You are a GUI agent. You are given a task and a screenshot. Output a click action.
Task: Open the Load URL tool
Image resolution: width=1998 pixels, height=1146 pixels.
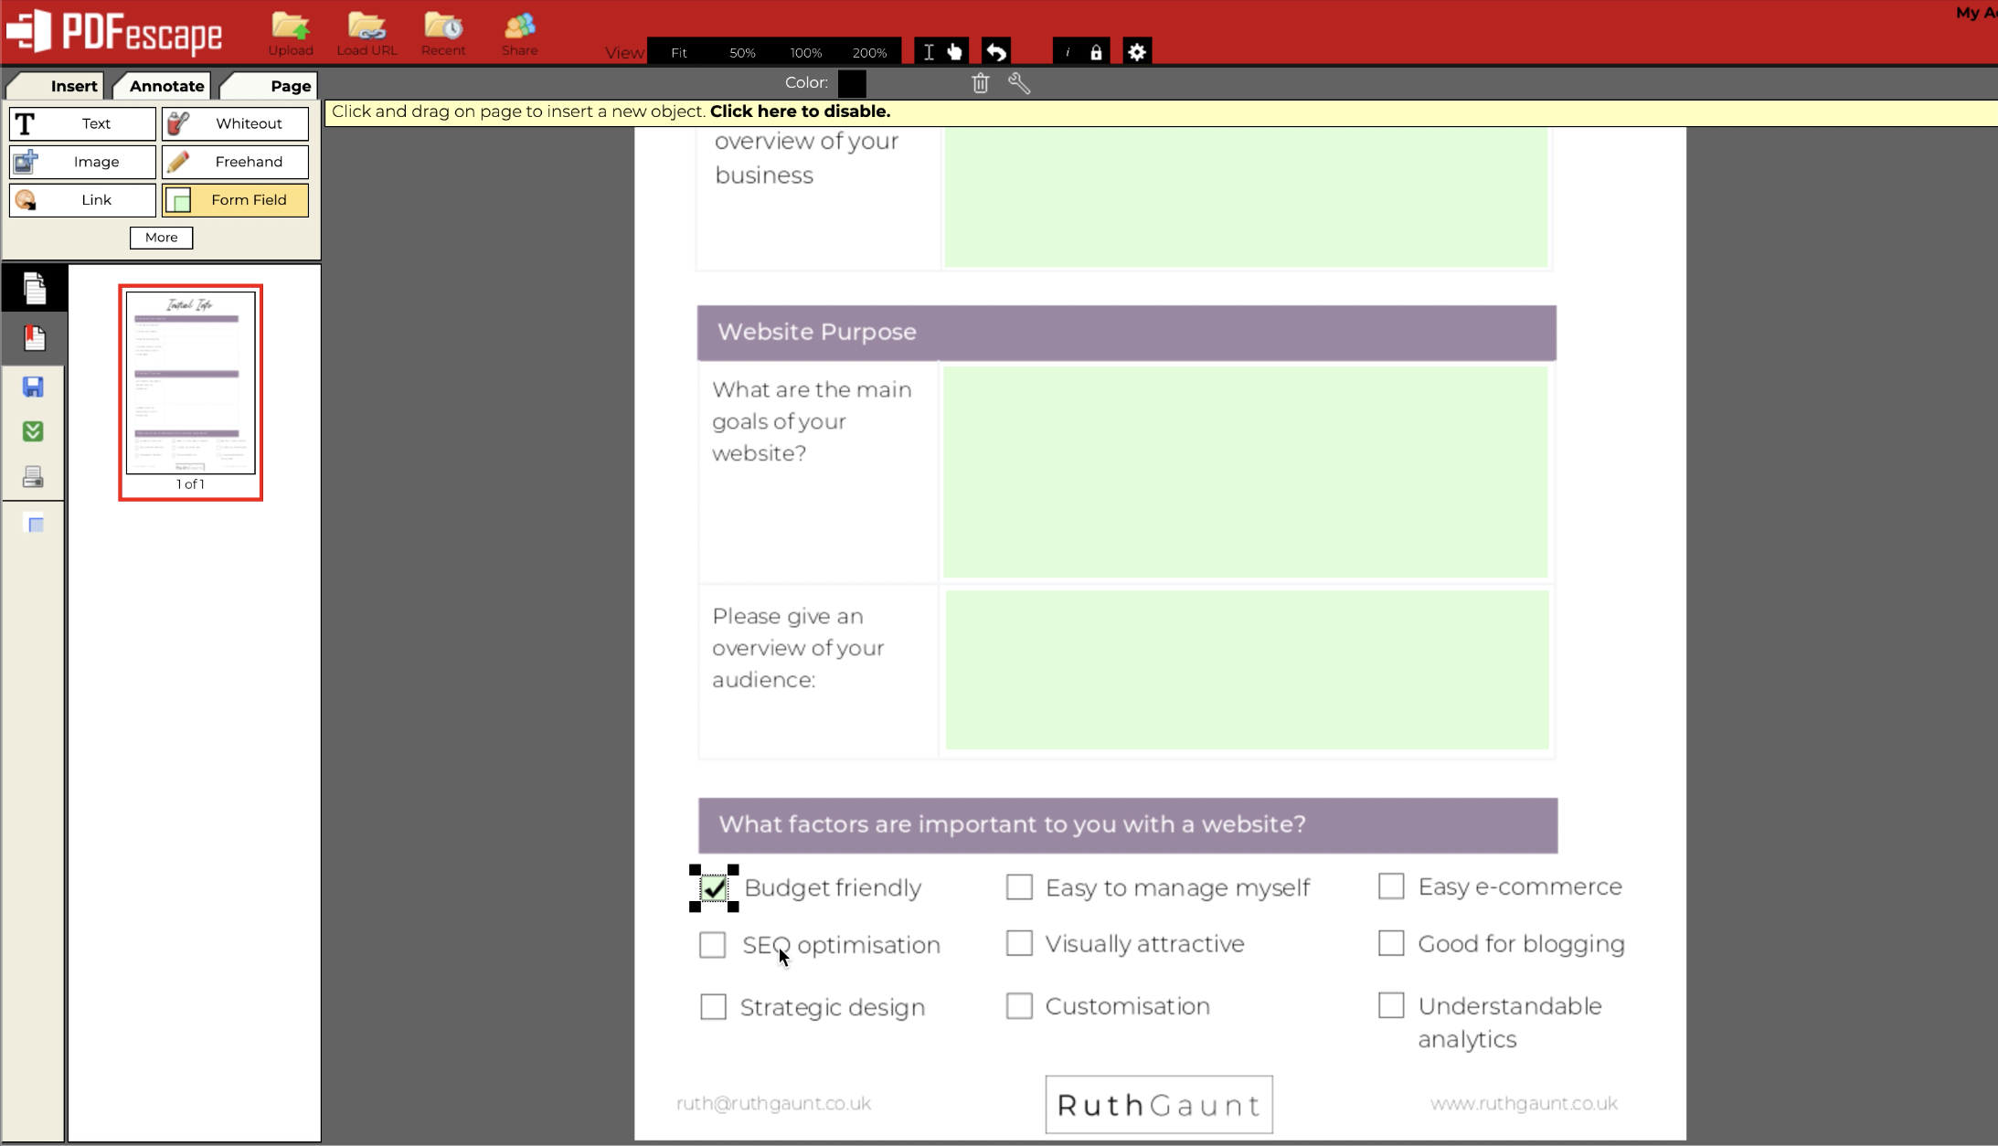tap(367, 27)
